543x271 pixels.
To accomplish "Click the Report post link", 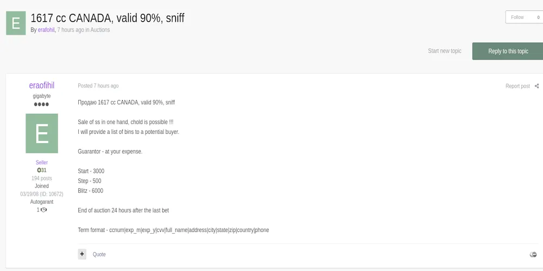I will click(517, 86).
